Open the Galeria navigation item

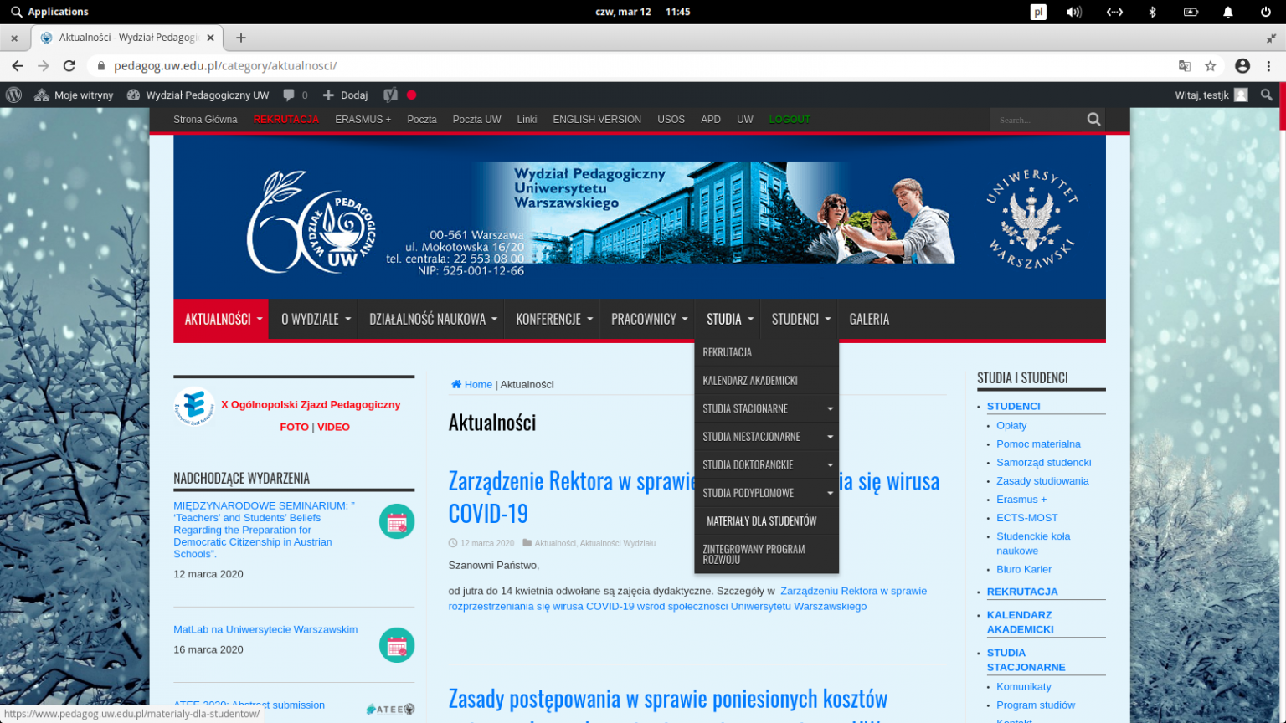click(x=869, y=319)
